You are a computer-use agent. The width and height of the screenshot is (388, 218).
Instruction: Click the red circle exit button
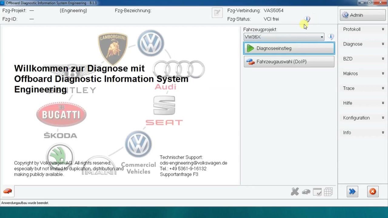tap(373, 192)
